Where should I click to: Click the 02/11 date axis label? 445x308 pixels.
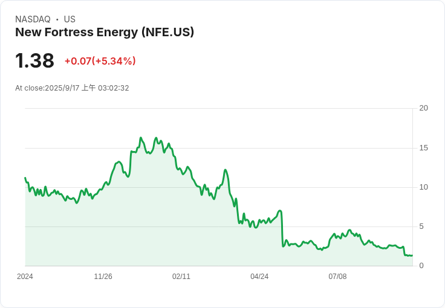[181, 277]
